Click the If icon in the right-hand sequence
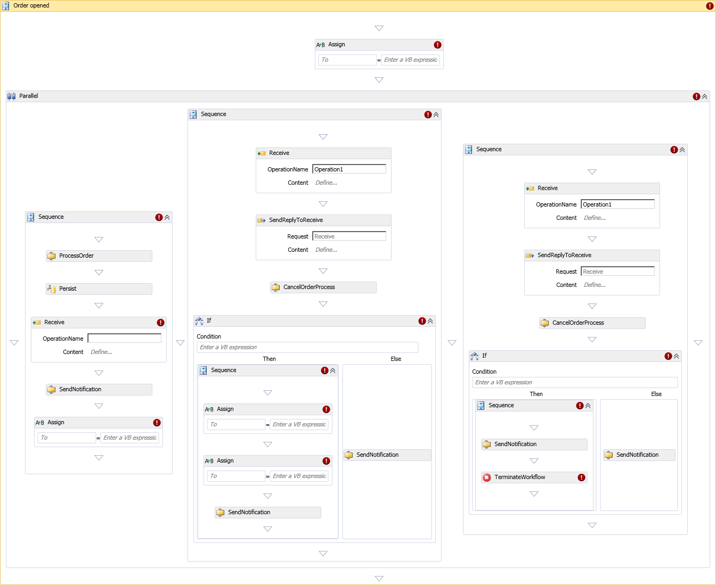The height and width of the screenshot is (585, 716). (475, 356)
